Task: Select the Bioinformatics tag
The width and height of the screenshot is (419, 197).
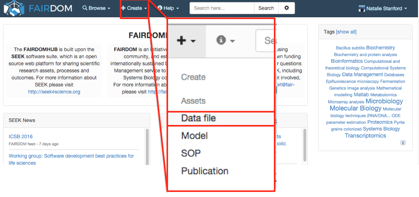Action: point(347,61)
